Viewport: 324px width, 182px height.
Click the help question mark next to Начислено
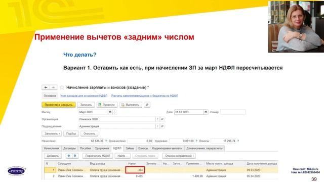tap(106, 141)
